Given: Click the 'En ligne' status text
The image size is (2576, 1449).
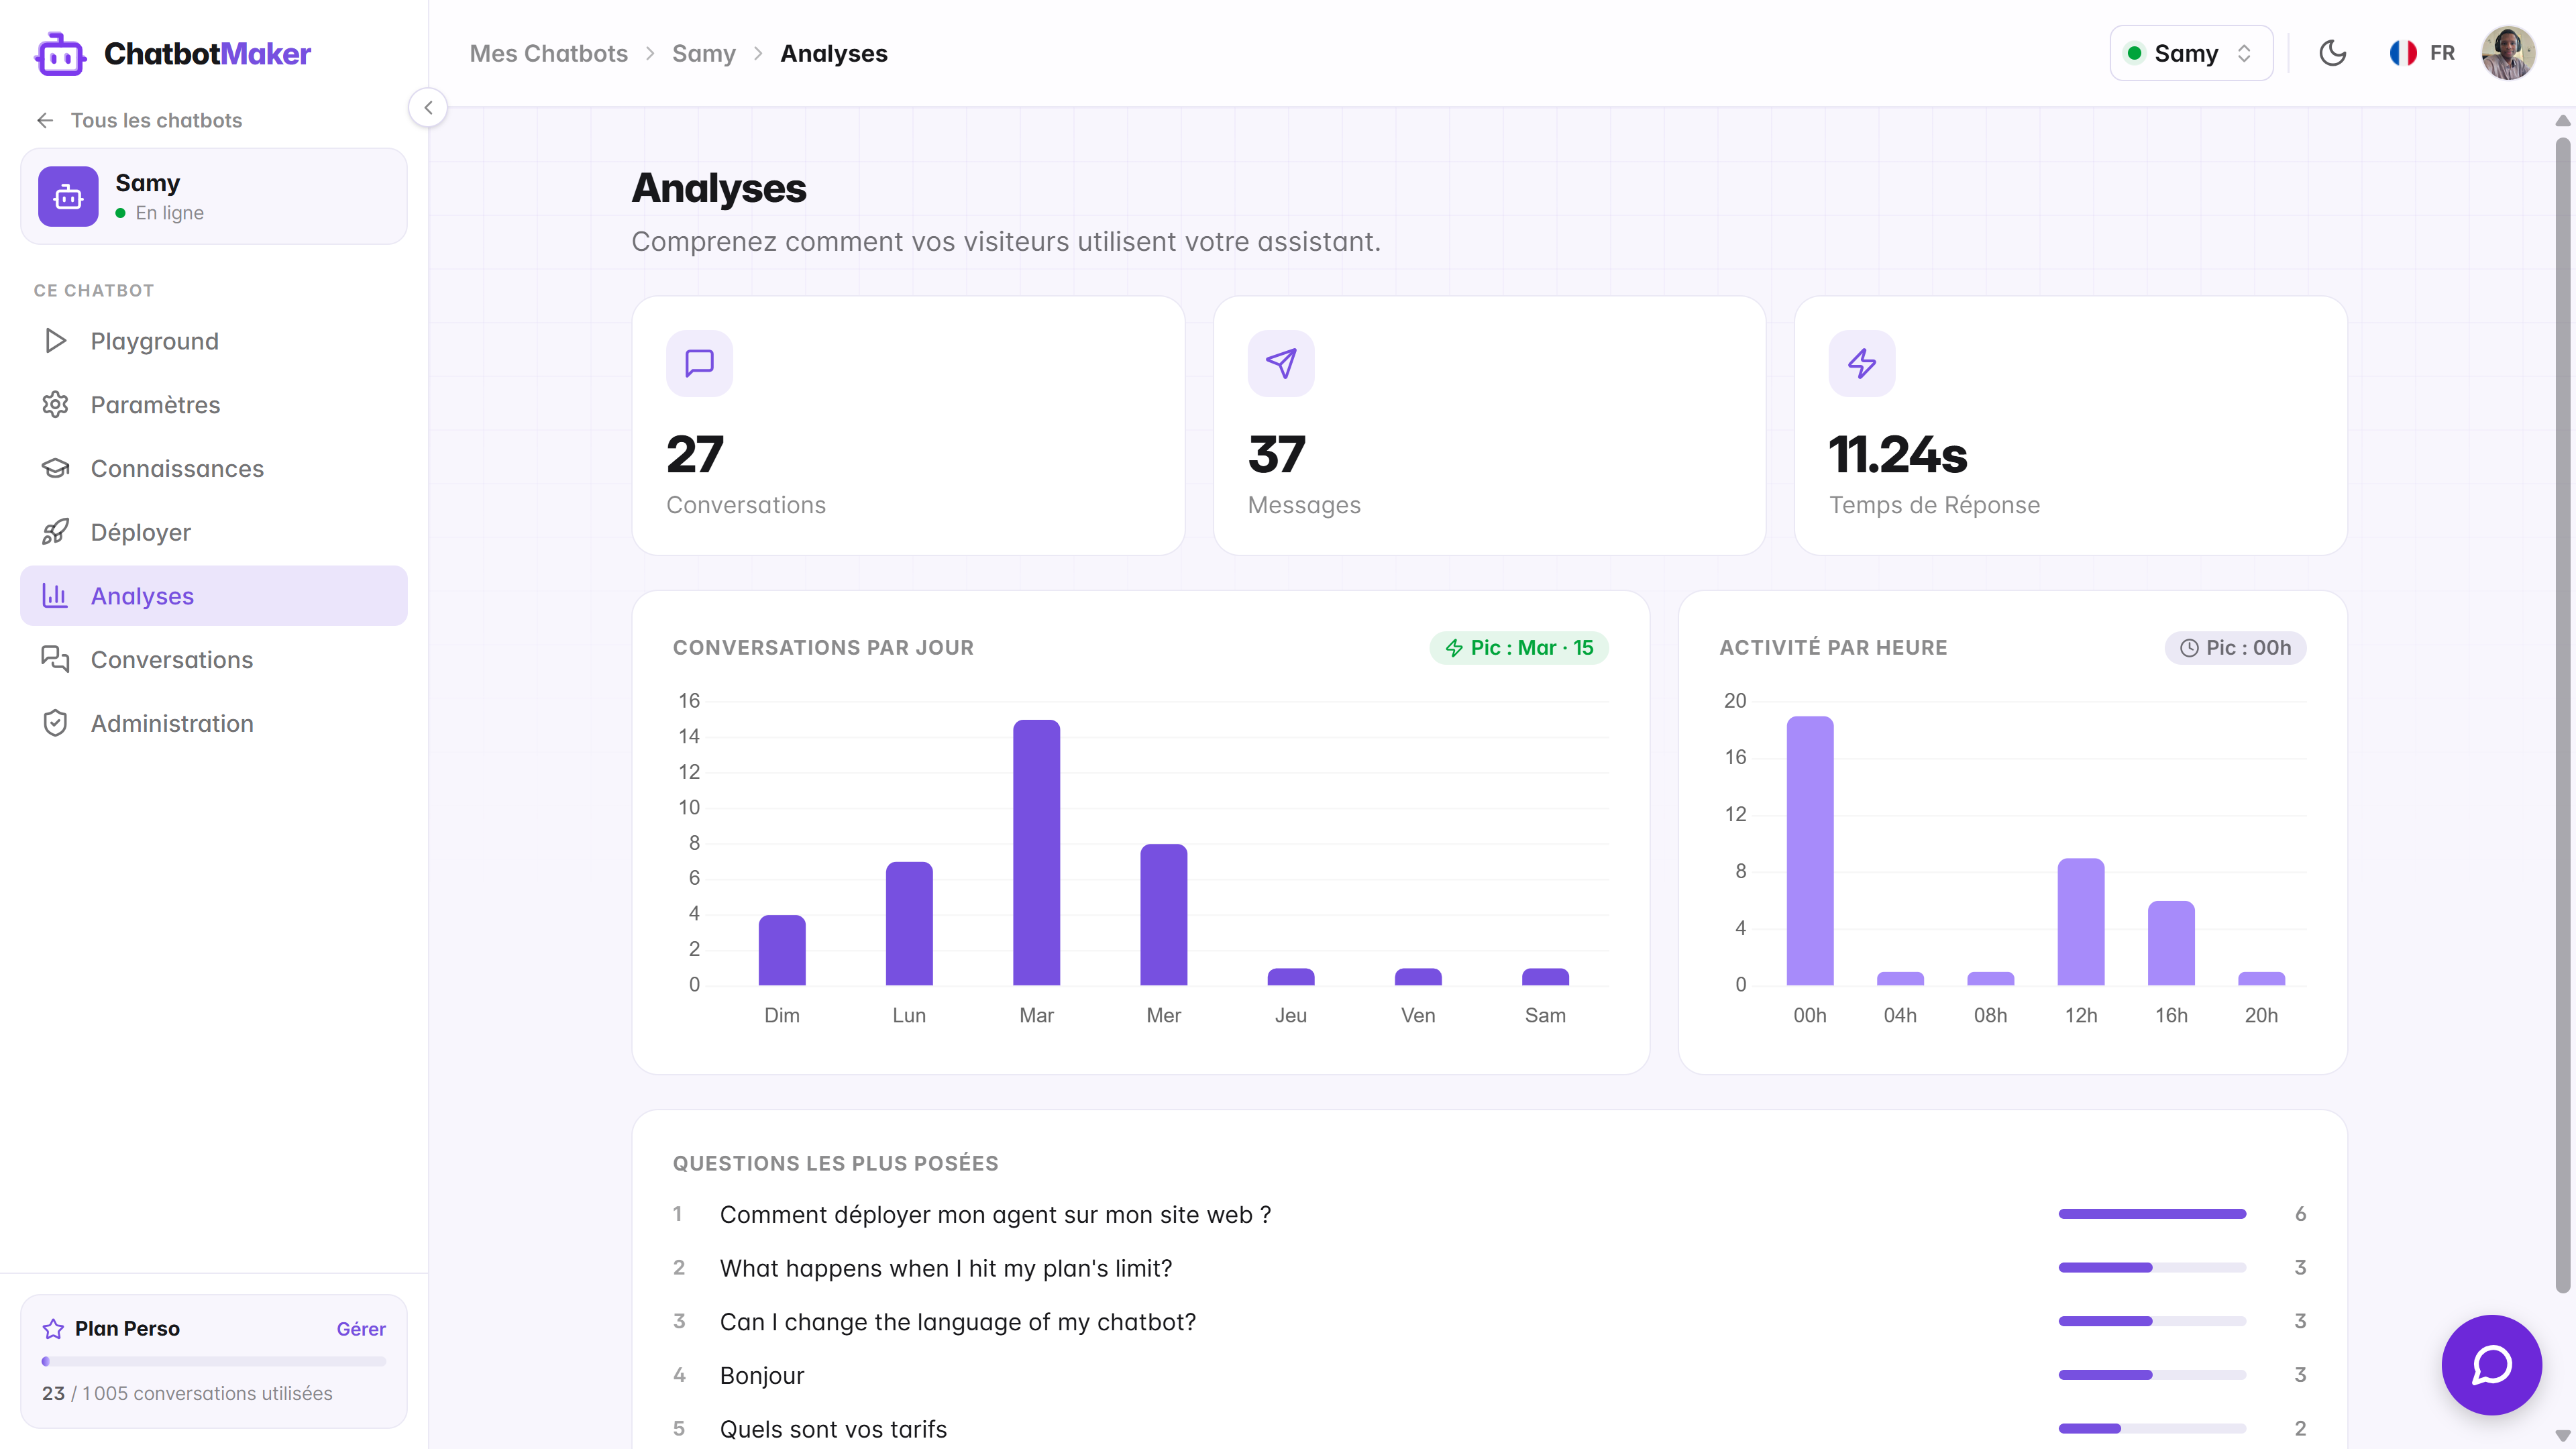Looking at the screenshot, I should point(170,213).
